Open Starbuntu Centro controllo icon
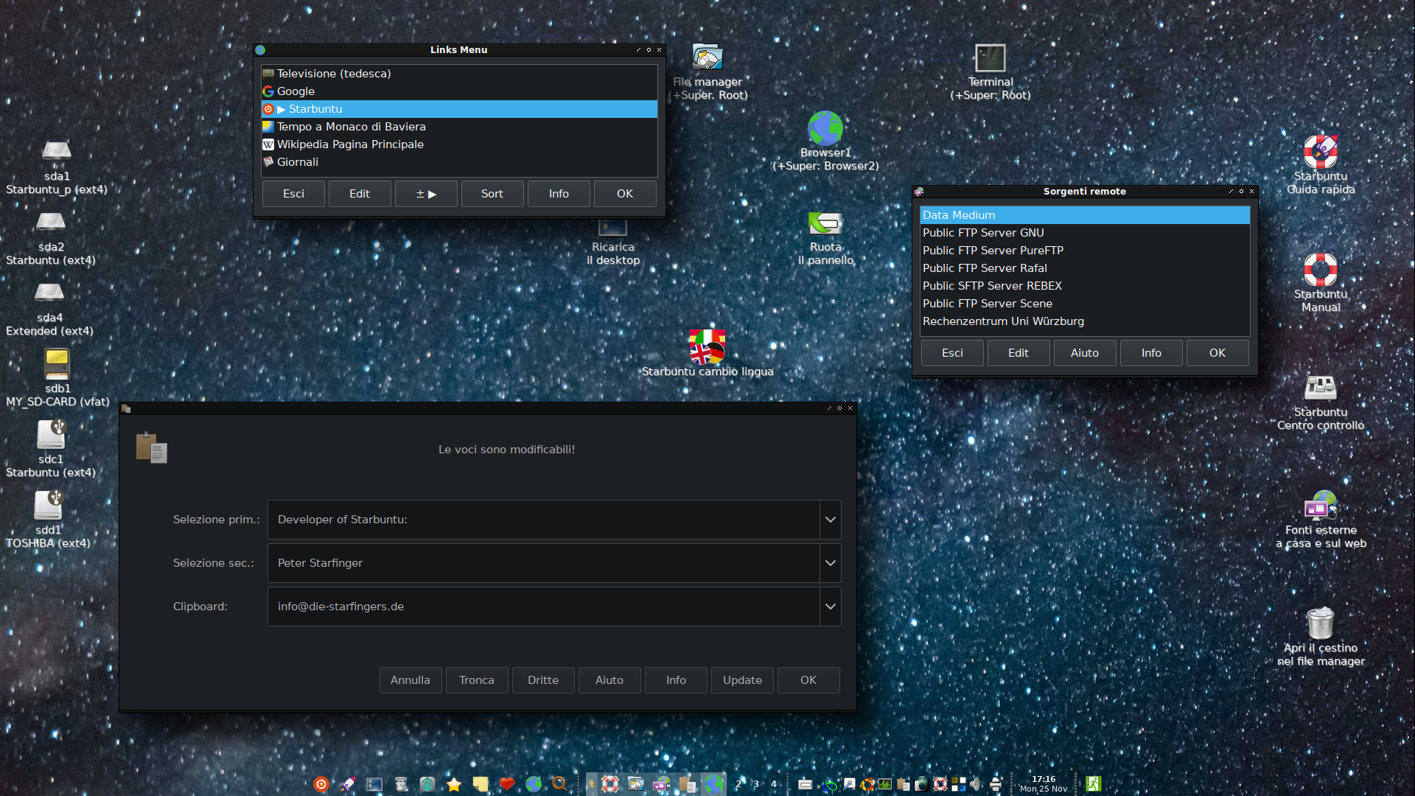This screenshot has width=1415, height=796. pyautogui.click(x=1321, y=388)
